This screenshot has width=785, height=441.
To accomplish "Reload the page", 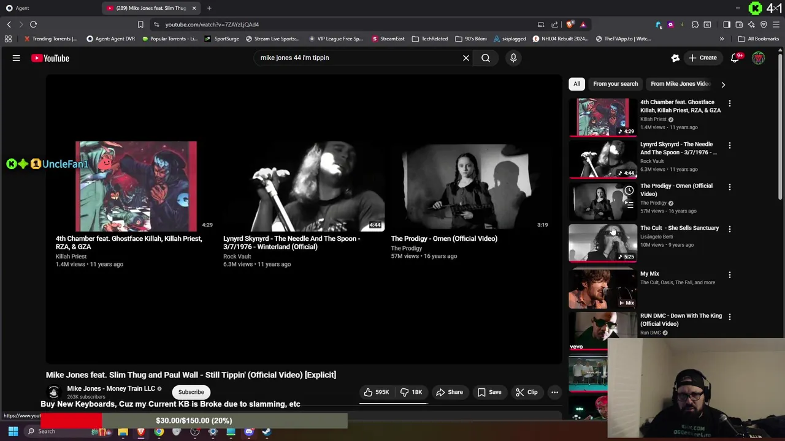I will (34, 24).
